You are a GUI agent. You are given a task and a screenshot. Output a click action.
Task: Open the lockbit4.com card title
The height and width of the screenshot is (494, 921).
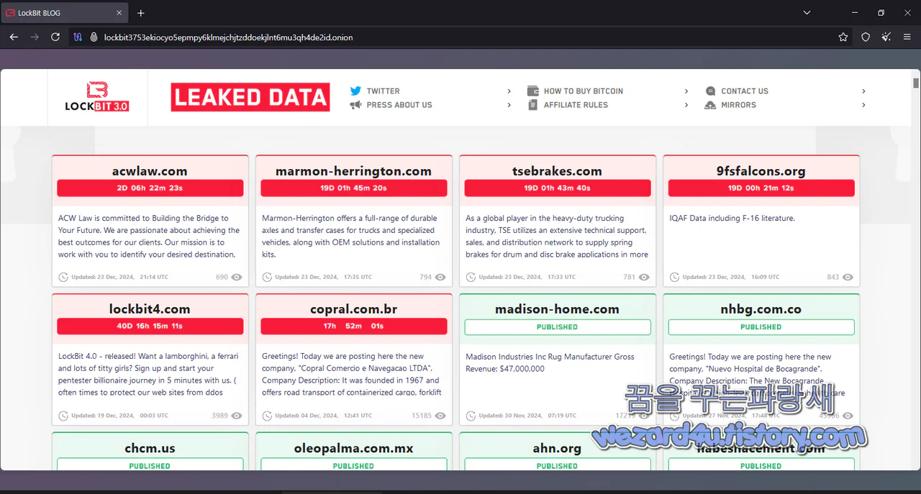click(x=150, y=309)
